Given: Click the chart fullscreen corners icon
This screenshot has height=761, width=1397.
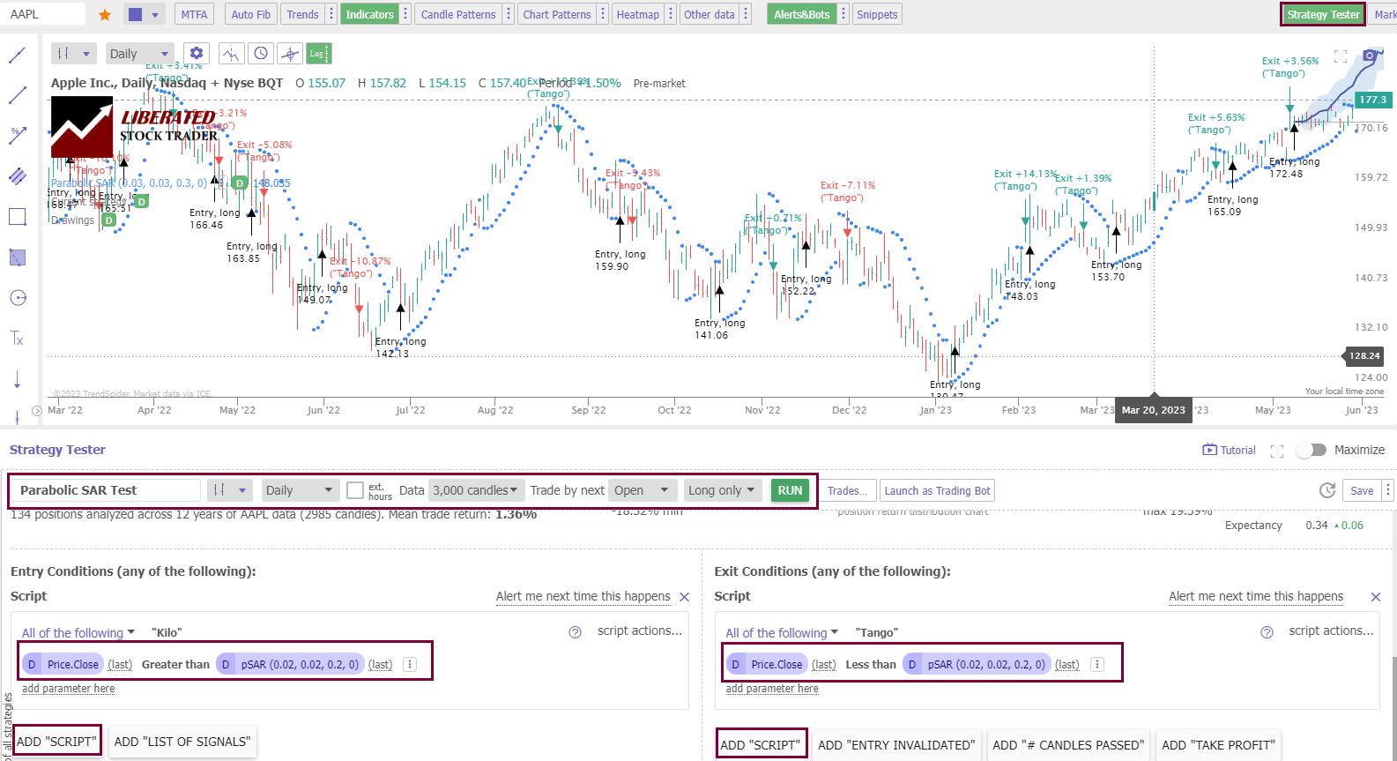Looking at the screenshot, I should click(x=1341, y=56).
